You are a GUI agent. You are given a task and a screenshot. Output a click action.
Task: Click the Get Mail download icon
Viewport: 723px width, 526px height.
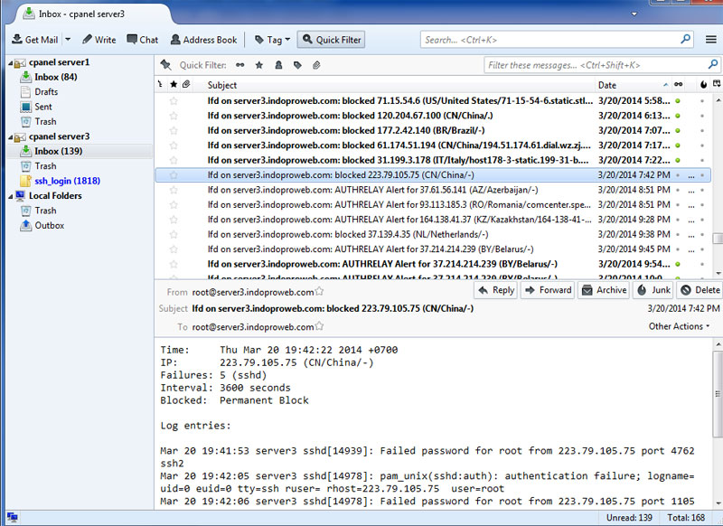coord(17,39)
